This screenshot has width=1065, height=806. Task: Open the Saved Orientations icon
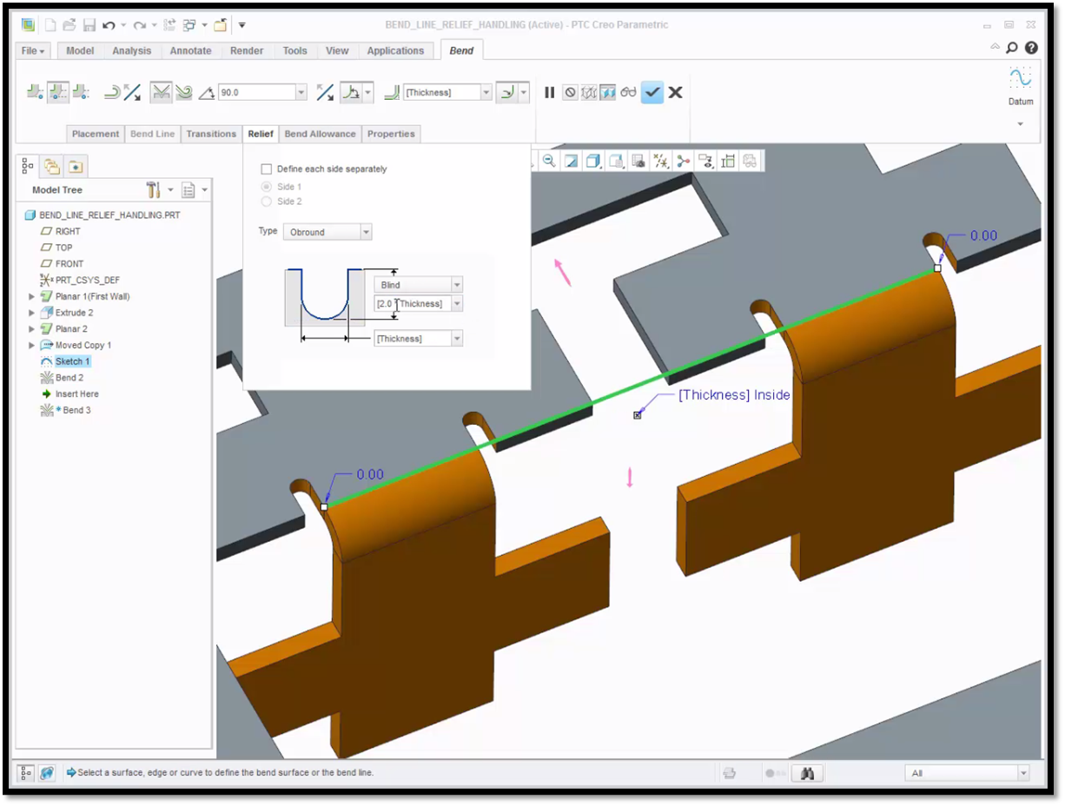pyautogui.click(x=616, y=161)
